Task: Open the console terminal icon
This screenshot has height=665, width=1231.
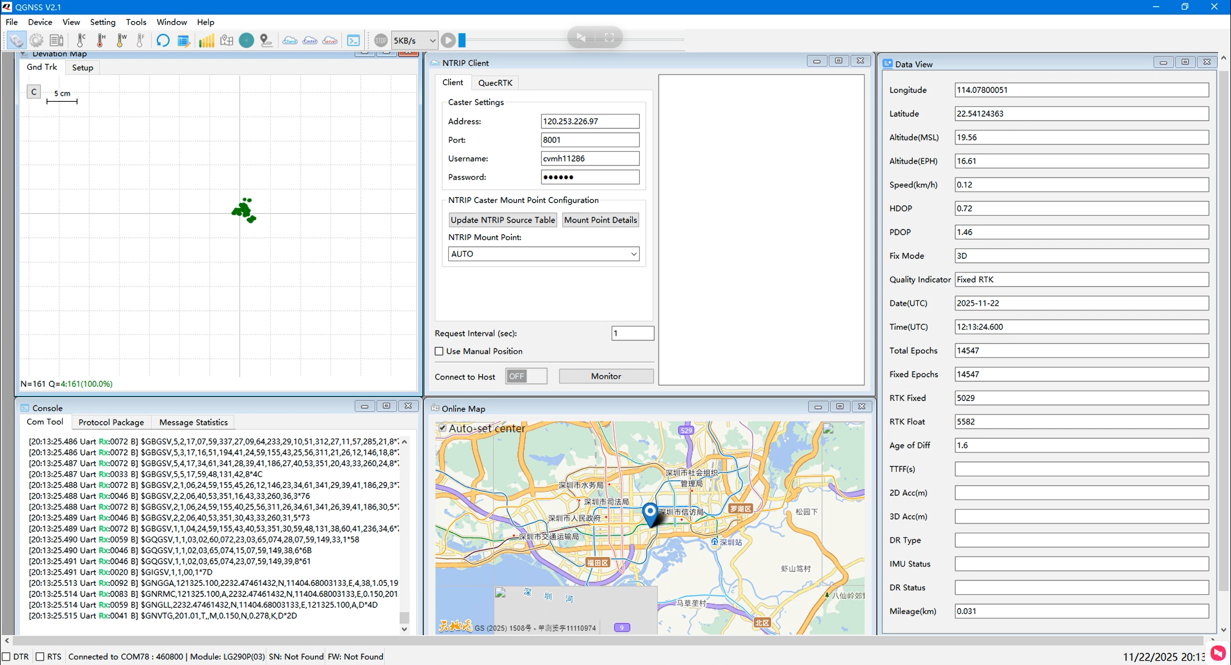Action: point(353,40)
